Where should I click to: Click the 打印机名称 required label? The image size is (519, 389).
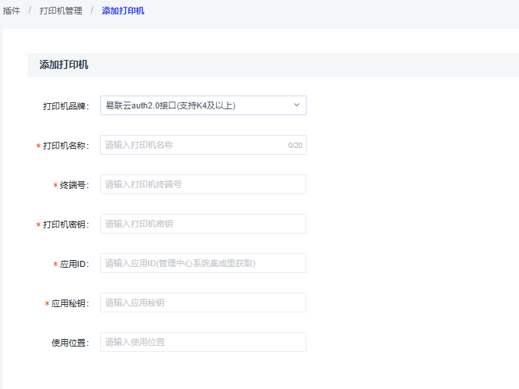(65, 146)
